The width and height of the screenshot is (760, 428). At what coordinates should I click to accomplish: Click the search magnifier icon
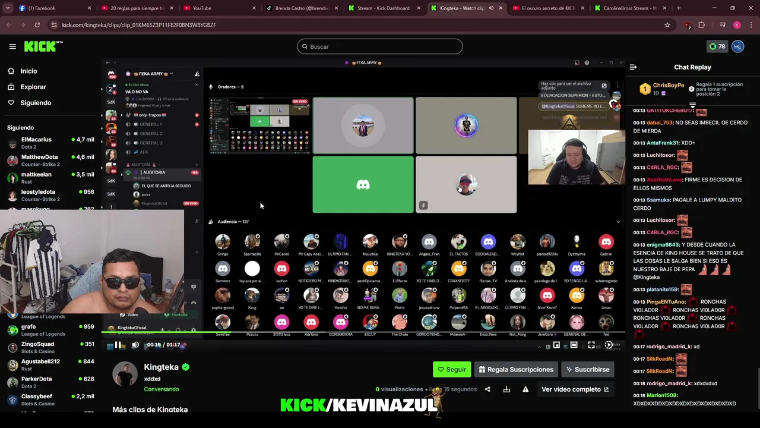305,46
